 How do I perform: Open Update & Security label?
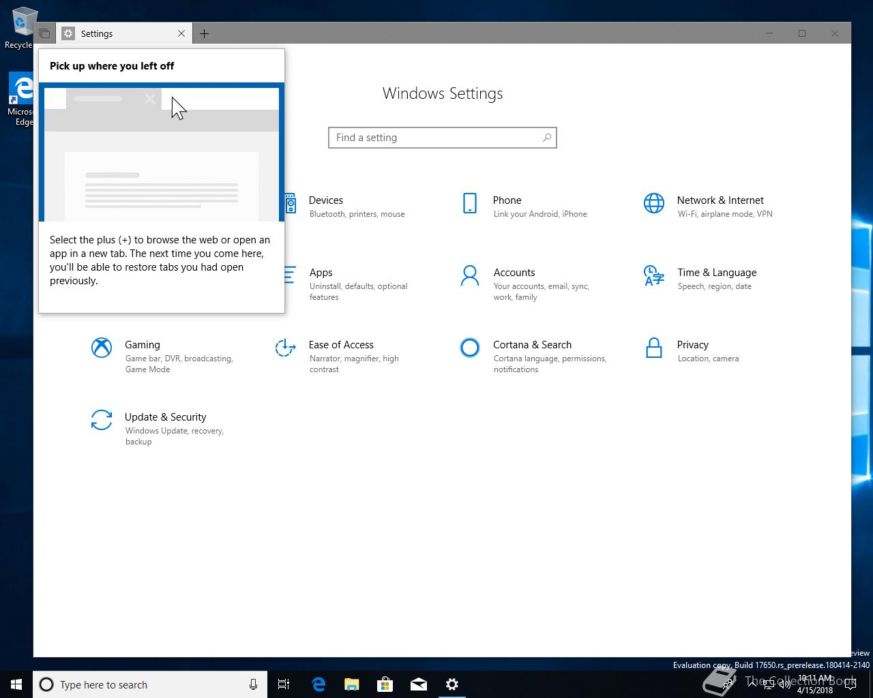coord(165,417)
